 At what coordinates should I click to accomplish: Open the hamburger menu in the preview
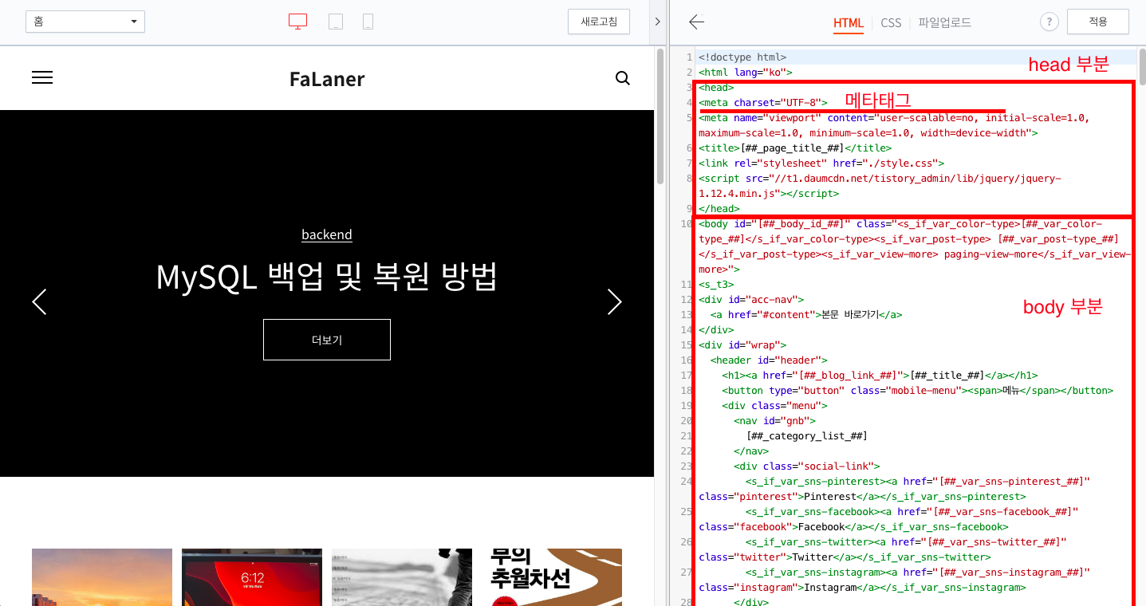pyautogui.click(x=41, y=77)
